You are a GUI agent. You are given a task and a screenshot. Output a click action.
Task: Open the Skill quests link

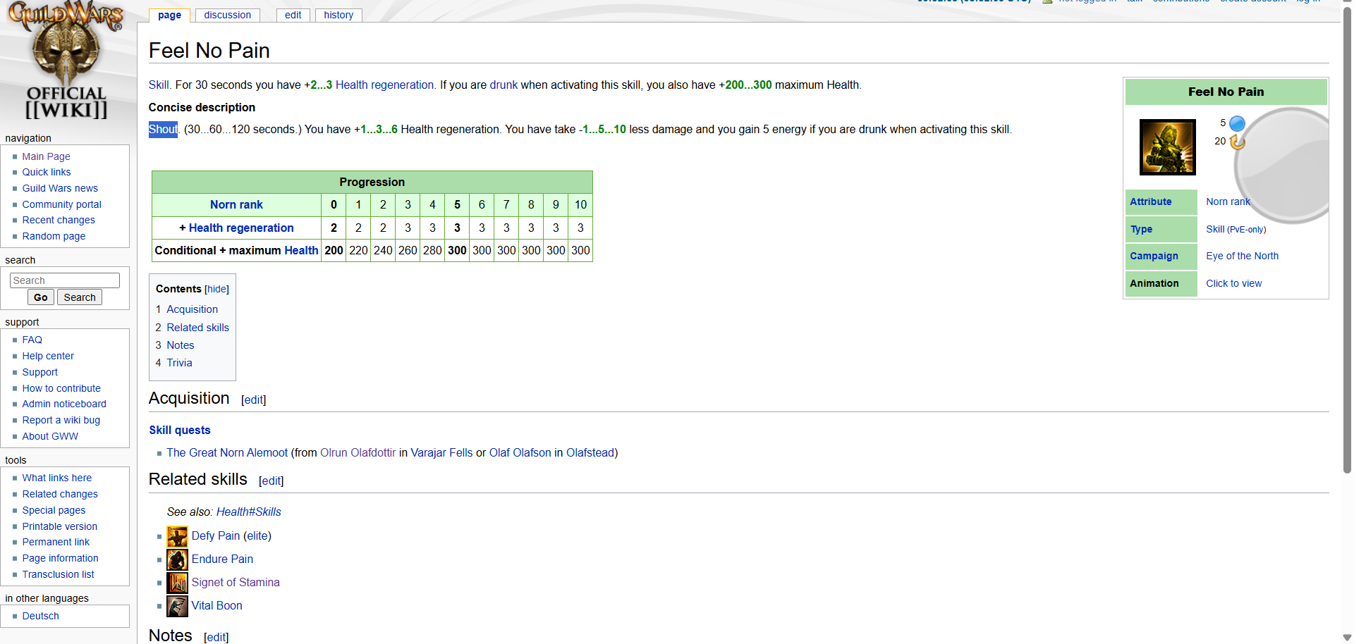pos(179,430)
